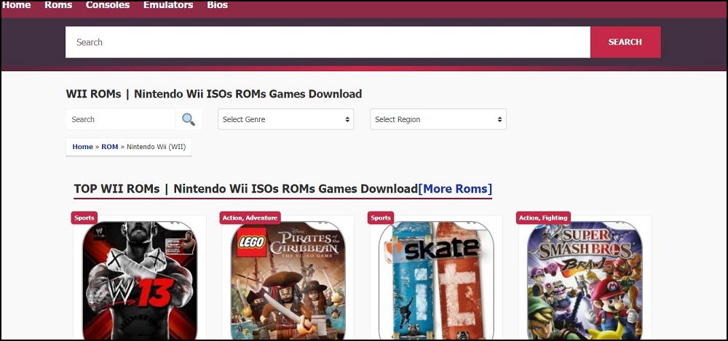Open the Emulators navigation menu item
The width and height of the screenshot is (728, 341).
pos(168,5)
